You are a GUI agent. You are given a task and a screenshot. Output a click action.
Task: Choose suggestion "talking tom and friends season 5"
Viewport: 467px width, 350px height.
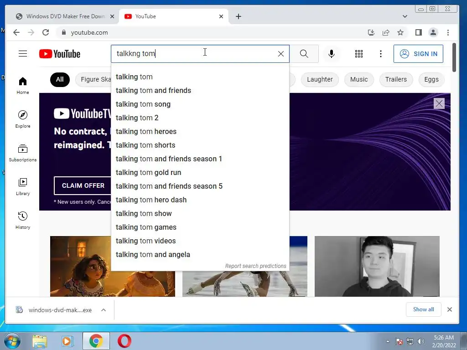pyautogui.click(x=200, y=186)
